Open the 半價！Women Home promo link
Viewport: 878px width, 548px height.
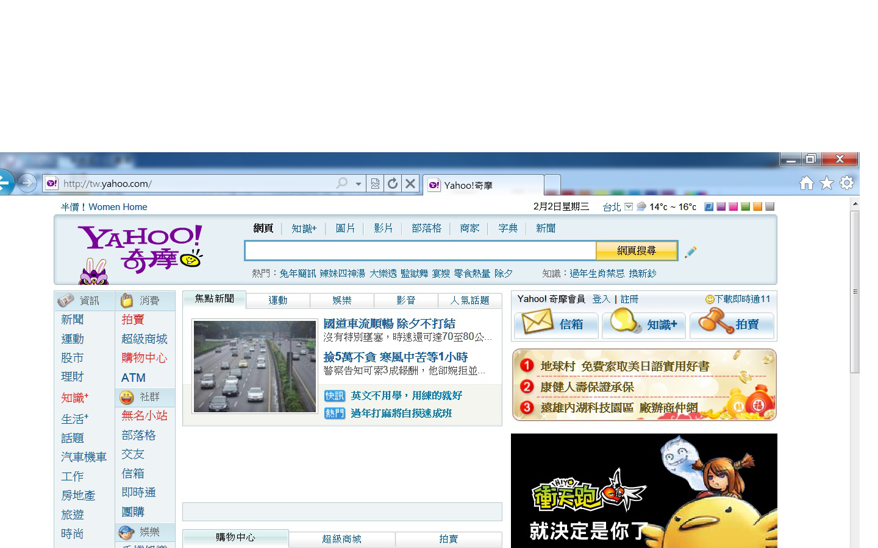[104, 207]
